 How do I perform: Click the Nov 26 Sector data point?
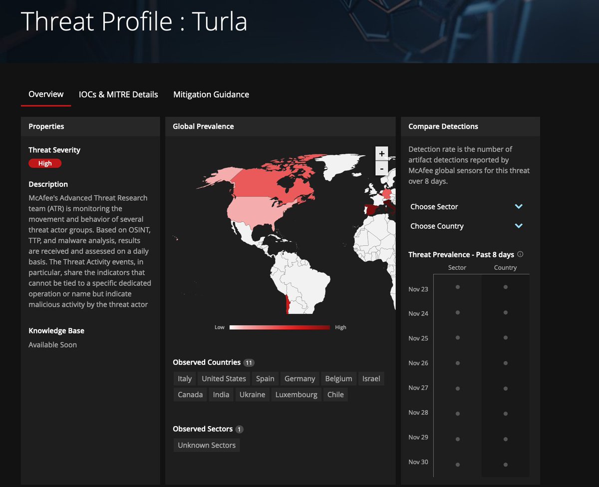tap(457, 363)
